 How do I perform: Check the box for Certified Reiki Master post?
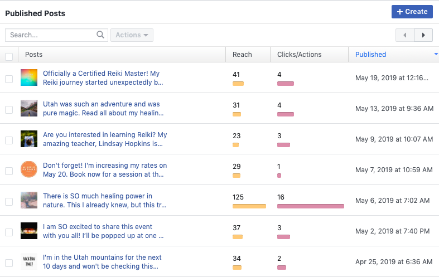pyautogui.click(x=9, y=79)
